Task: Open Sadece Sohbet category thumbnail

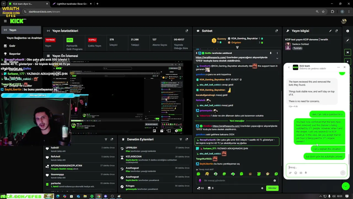Action: (288, 46)
